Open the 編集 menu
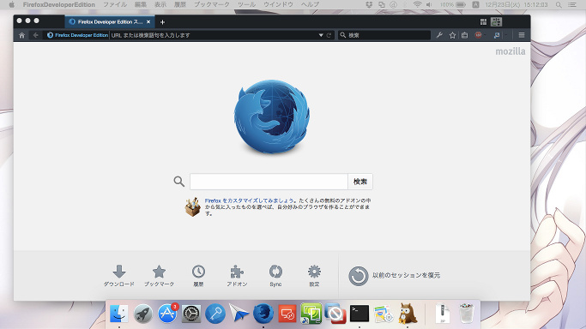The image size is (586, 329). click(141, 4)
